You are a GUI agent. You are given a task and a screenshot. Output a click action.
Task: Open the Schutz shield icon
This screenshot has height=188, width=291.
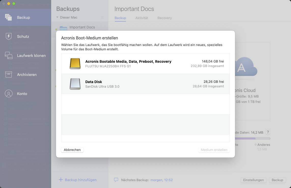[9, 36]
